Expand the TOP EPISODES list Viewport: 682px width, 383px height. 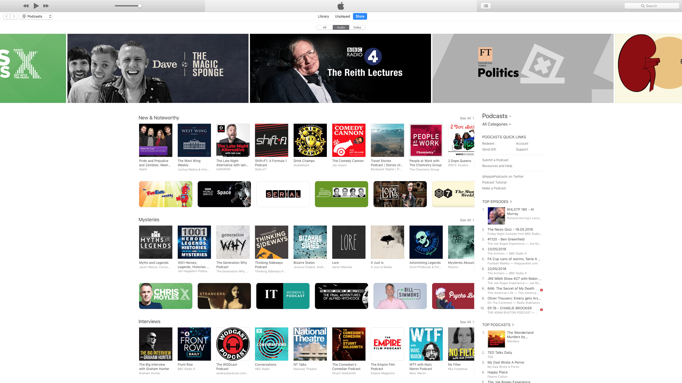(x=497, y=202)
